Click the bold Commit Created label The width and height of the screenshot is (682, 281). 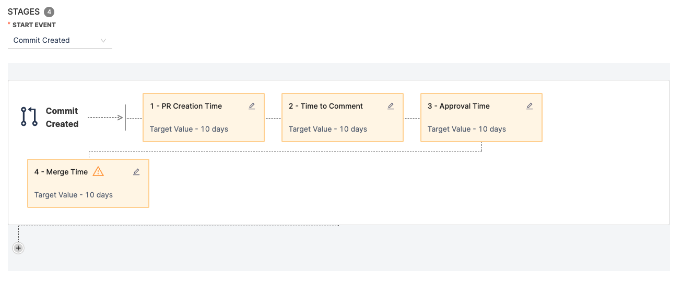pyautogui.click(x=62, y=118)
